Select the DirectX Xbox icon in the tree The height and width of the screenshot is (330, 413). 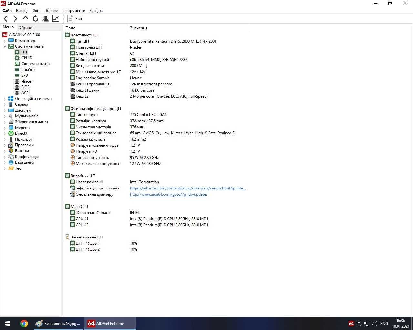point(11,133)
